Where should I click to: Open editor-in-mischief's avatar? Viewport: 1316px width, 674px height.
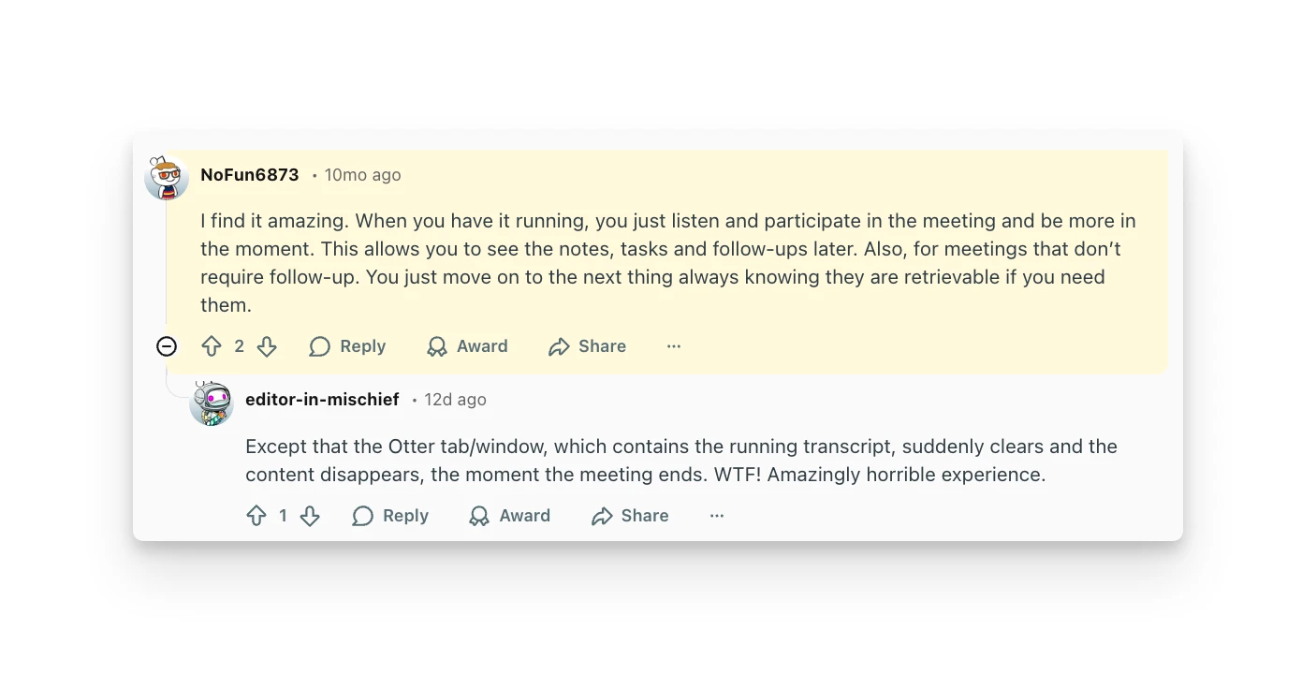[x=212, y=403]
